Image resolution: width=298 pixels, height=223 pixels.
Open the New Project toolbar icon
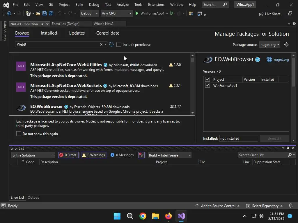28,13
